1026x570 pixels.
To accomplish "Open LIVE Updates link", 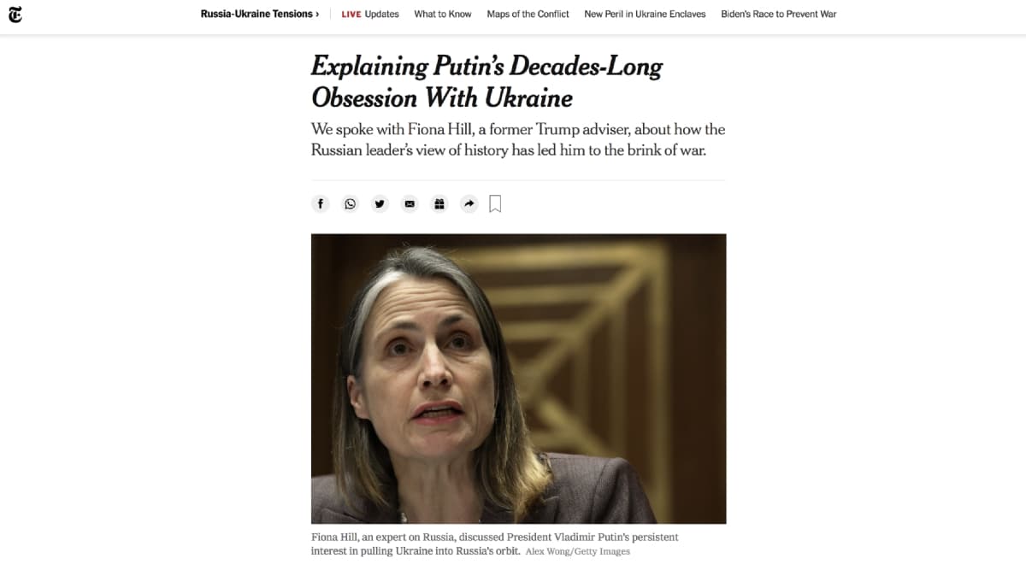I will pos(370,14).
